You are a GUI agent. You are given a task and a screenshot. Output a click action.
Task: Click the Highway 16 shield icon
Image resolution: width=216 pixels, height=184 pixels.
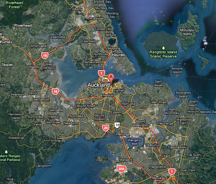click(x=55, y=92)
